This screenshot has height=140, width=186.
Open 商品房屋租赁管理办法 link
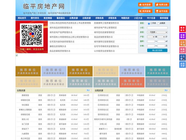point(60,51)
